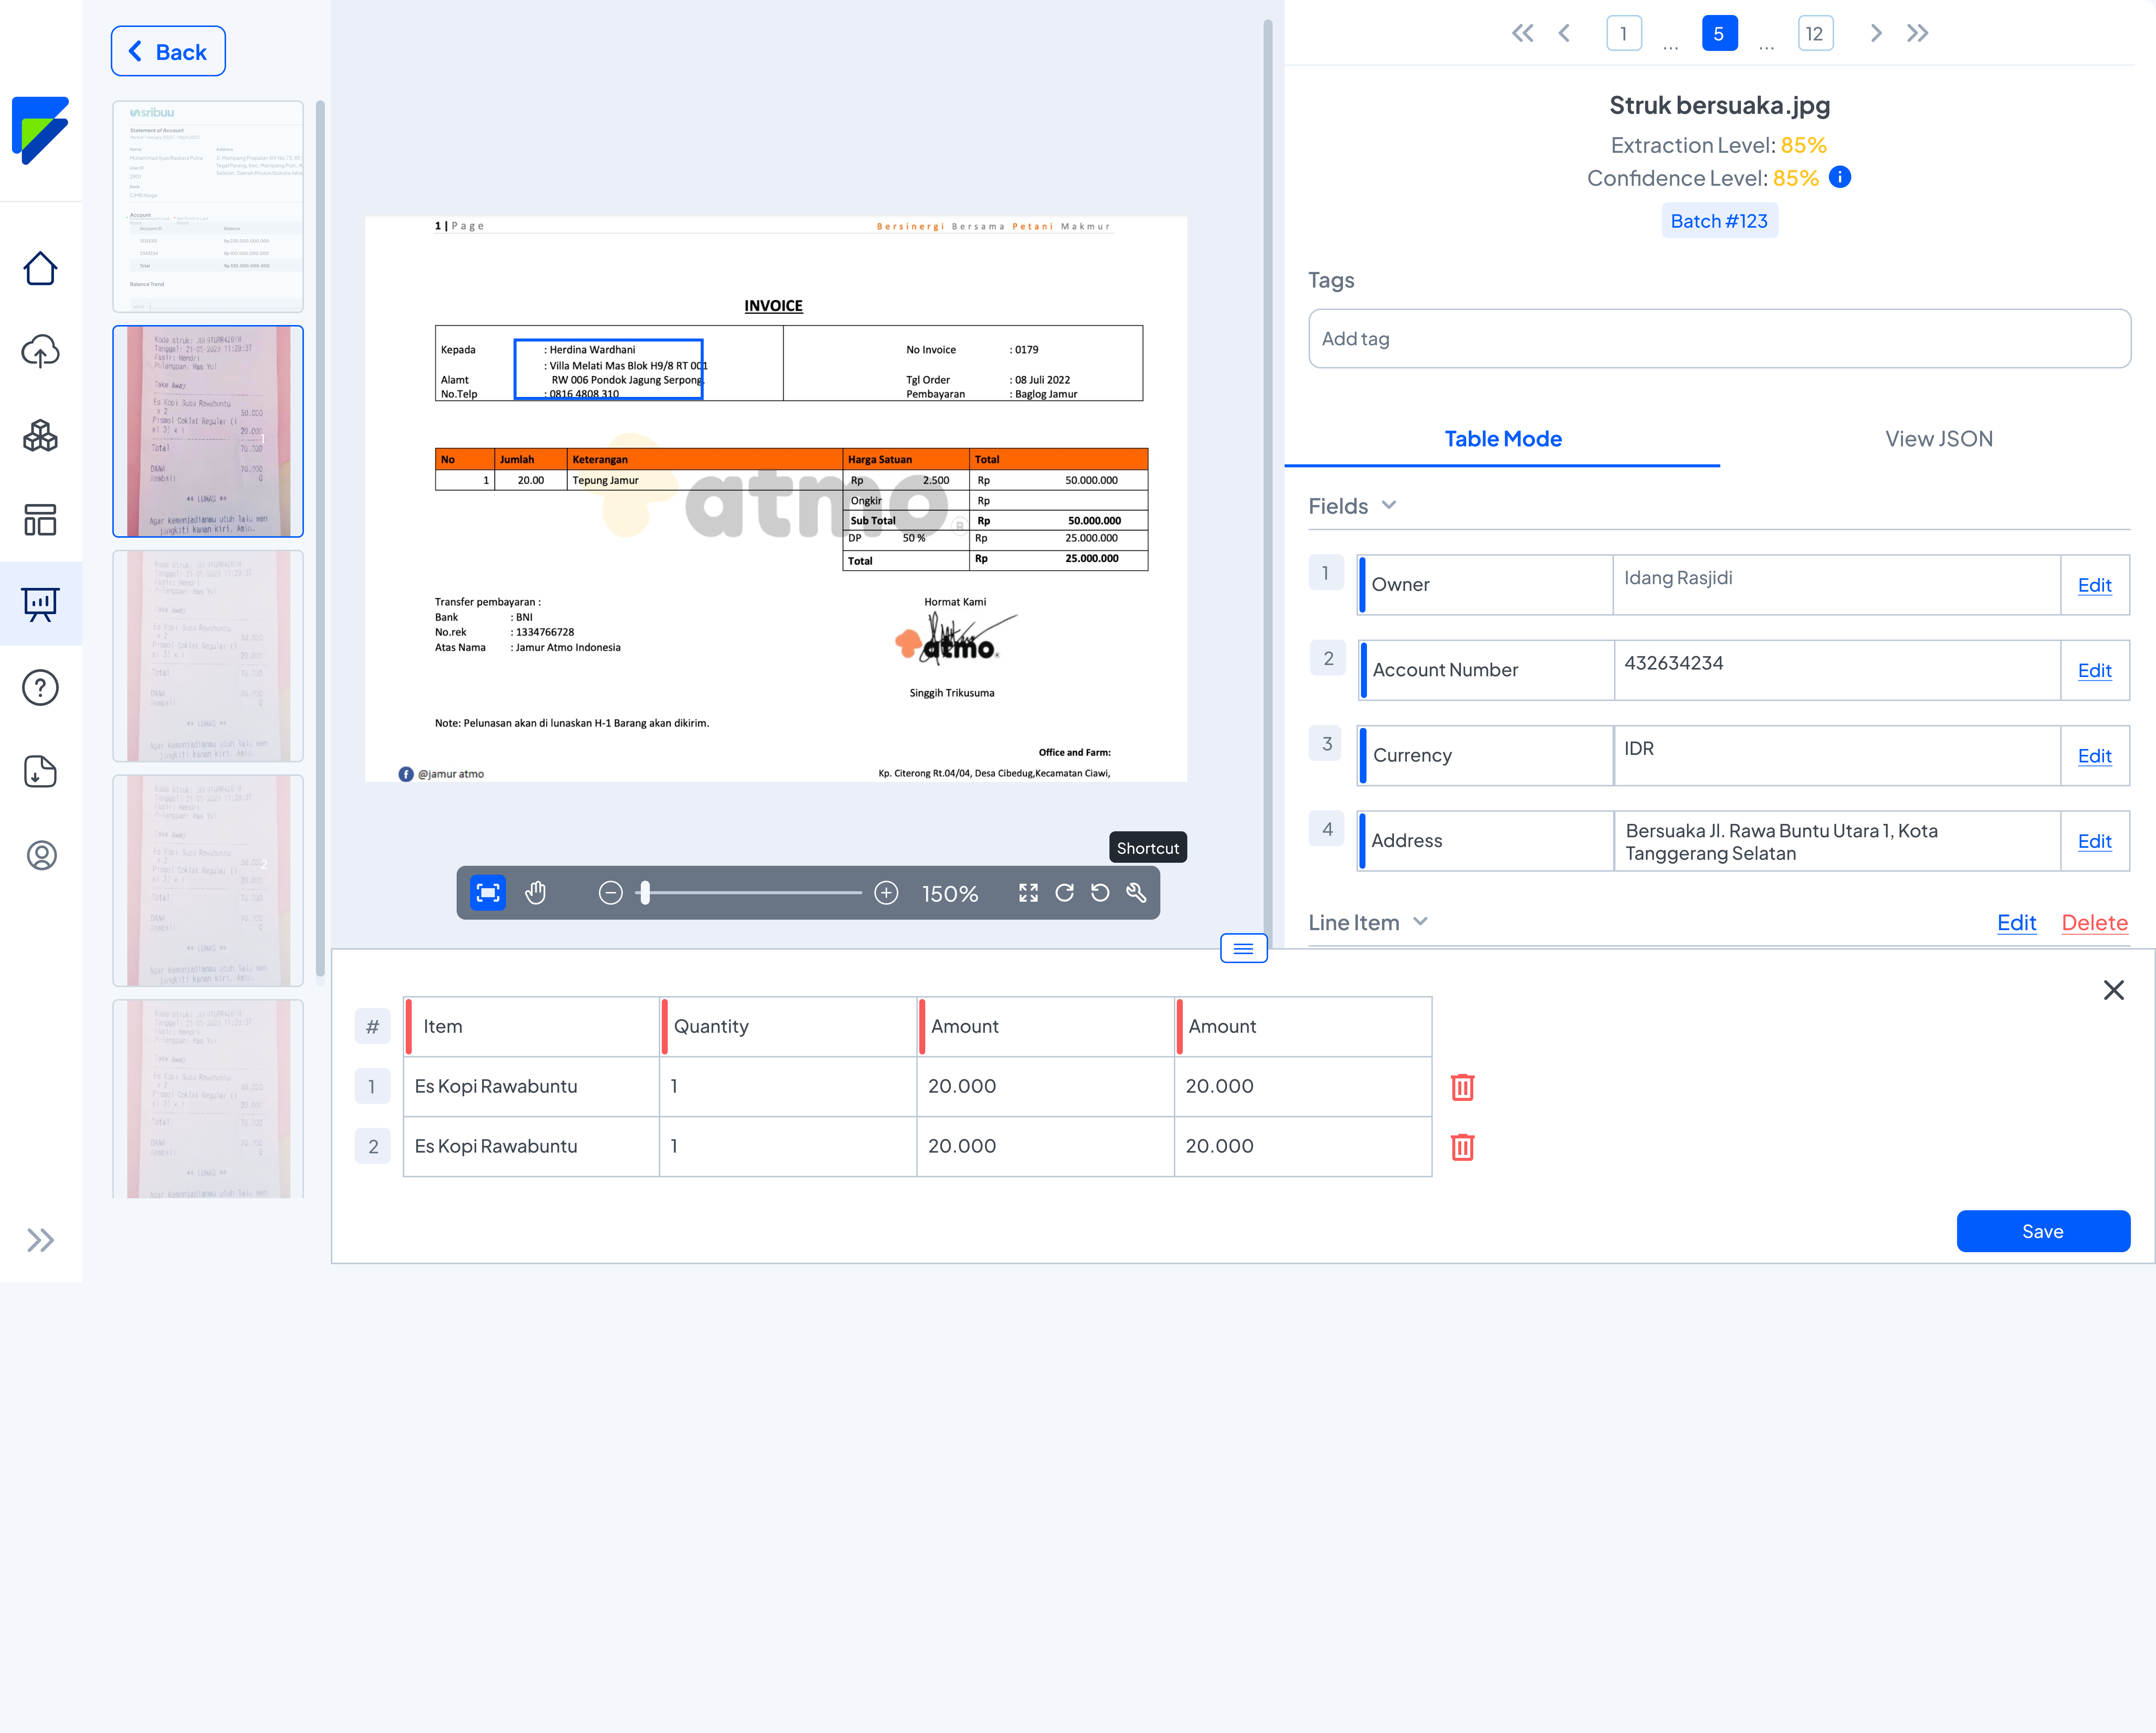Click the app logo in sidebar

[40, 130]
